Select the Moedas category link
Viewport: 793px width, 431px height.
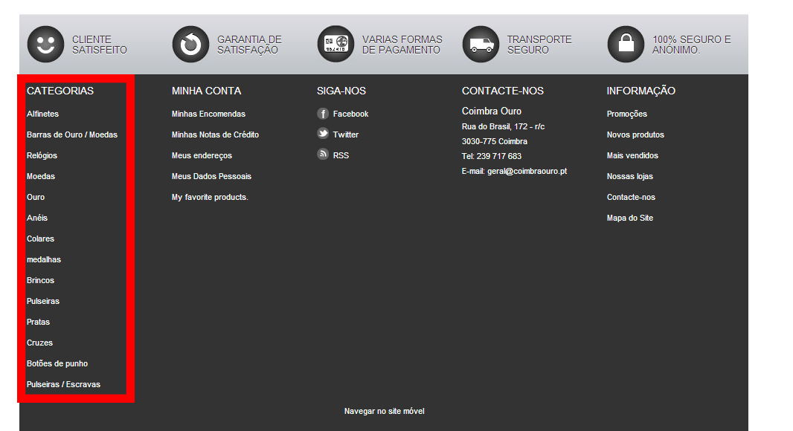(40, 176)
